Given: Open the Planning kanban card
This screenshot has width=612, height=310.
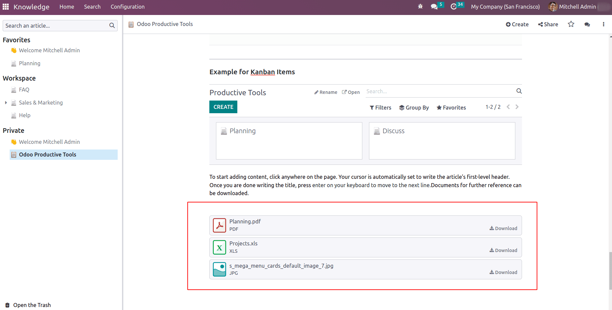Looking at the screenshot, I should pos(289,141).
